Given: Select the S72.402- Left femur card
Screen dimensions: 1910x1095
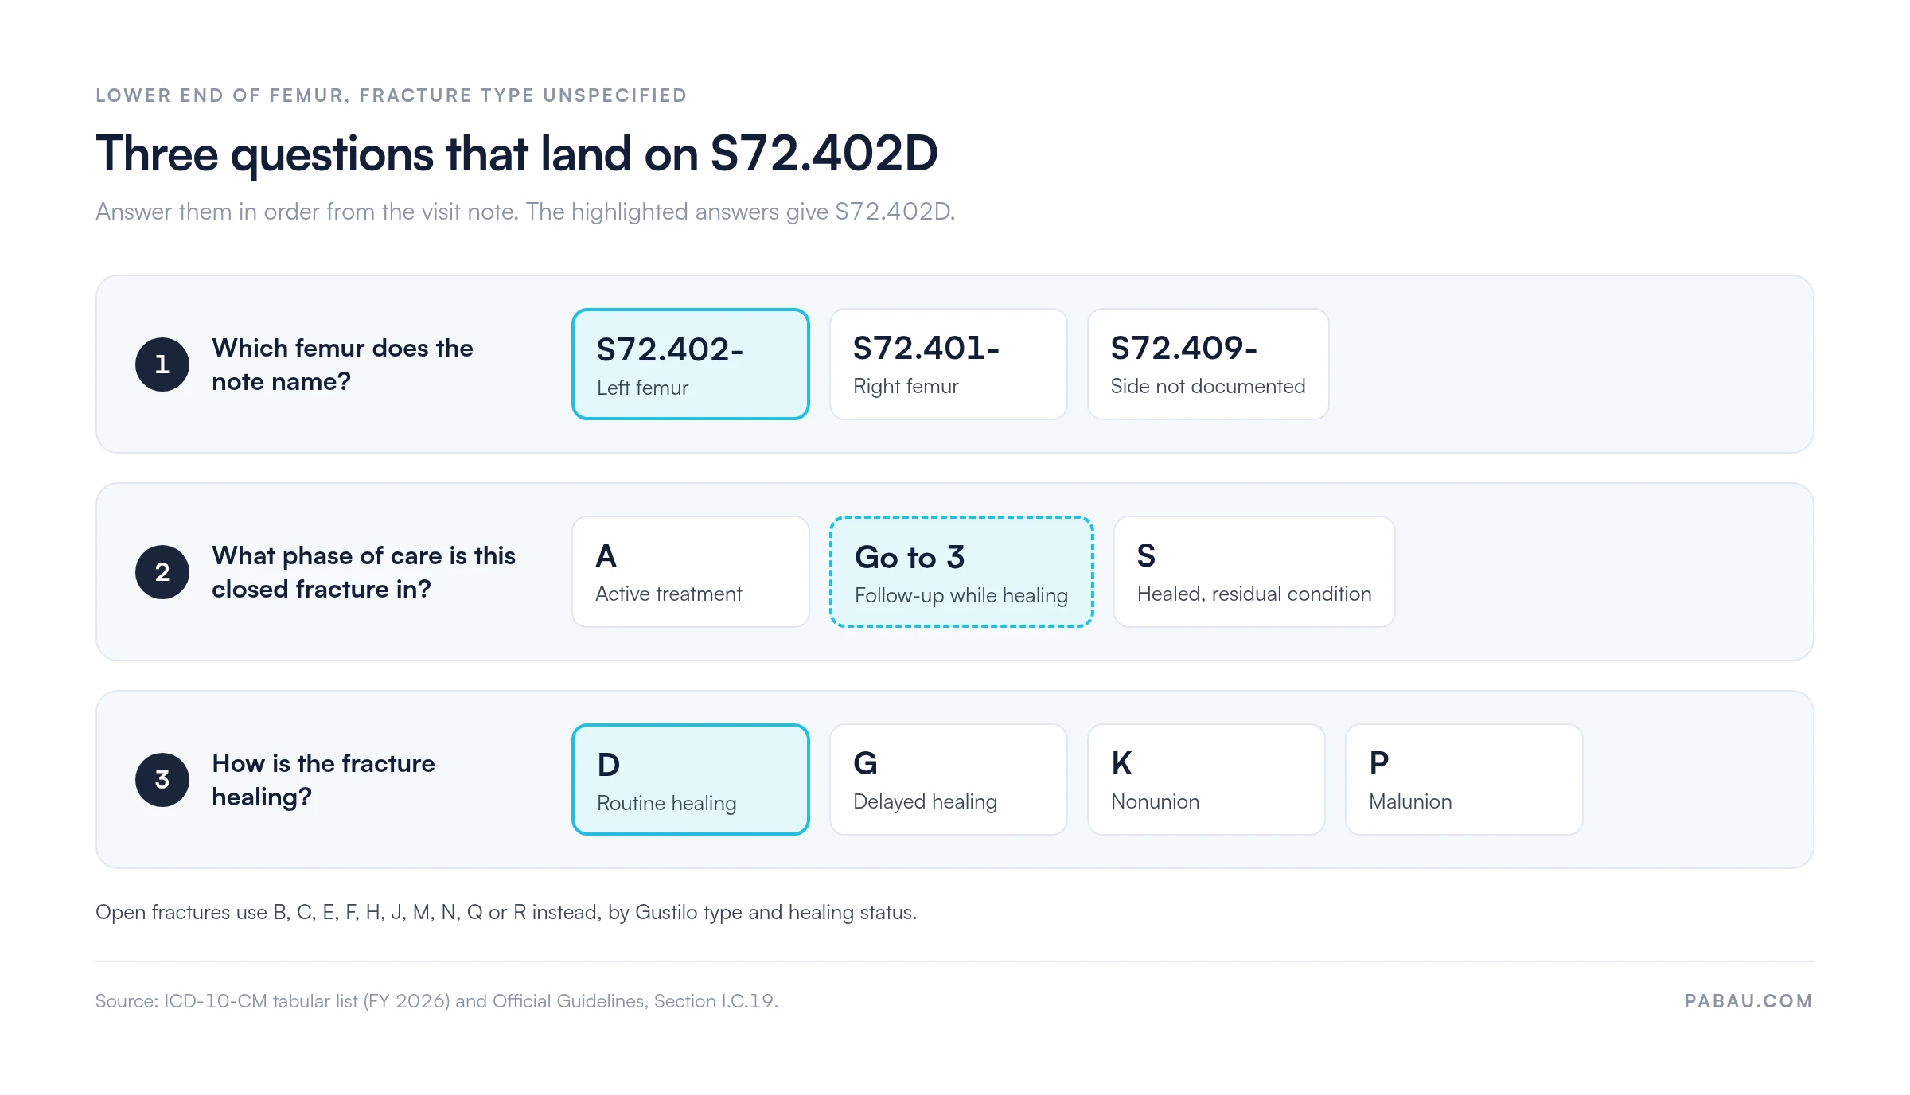Looking at the screenshot, I should [x=690, y=364].
